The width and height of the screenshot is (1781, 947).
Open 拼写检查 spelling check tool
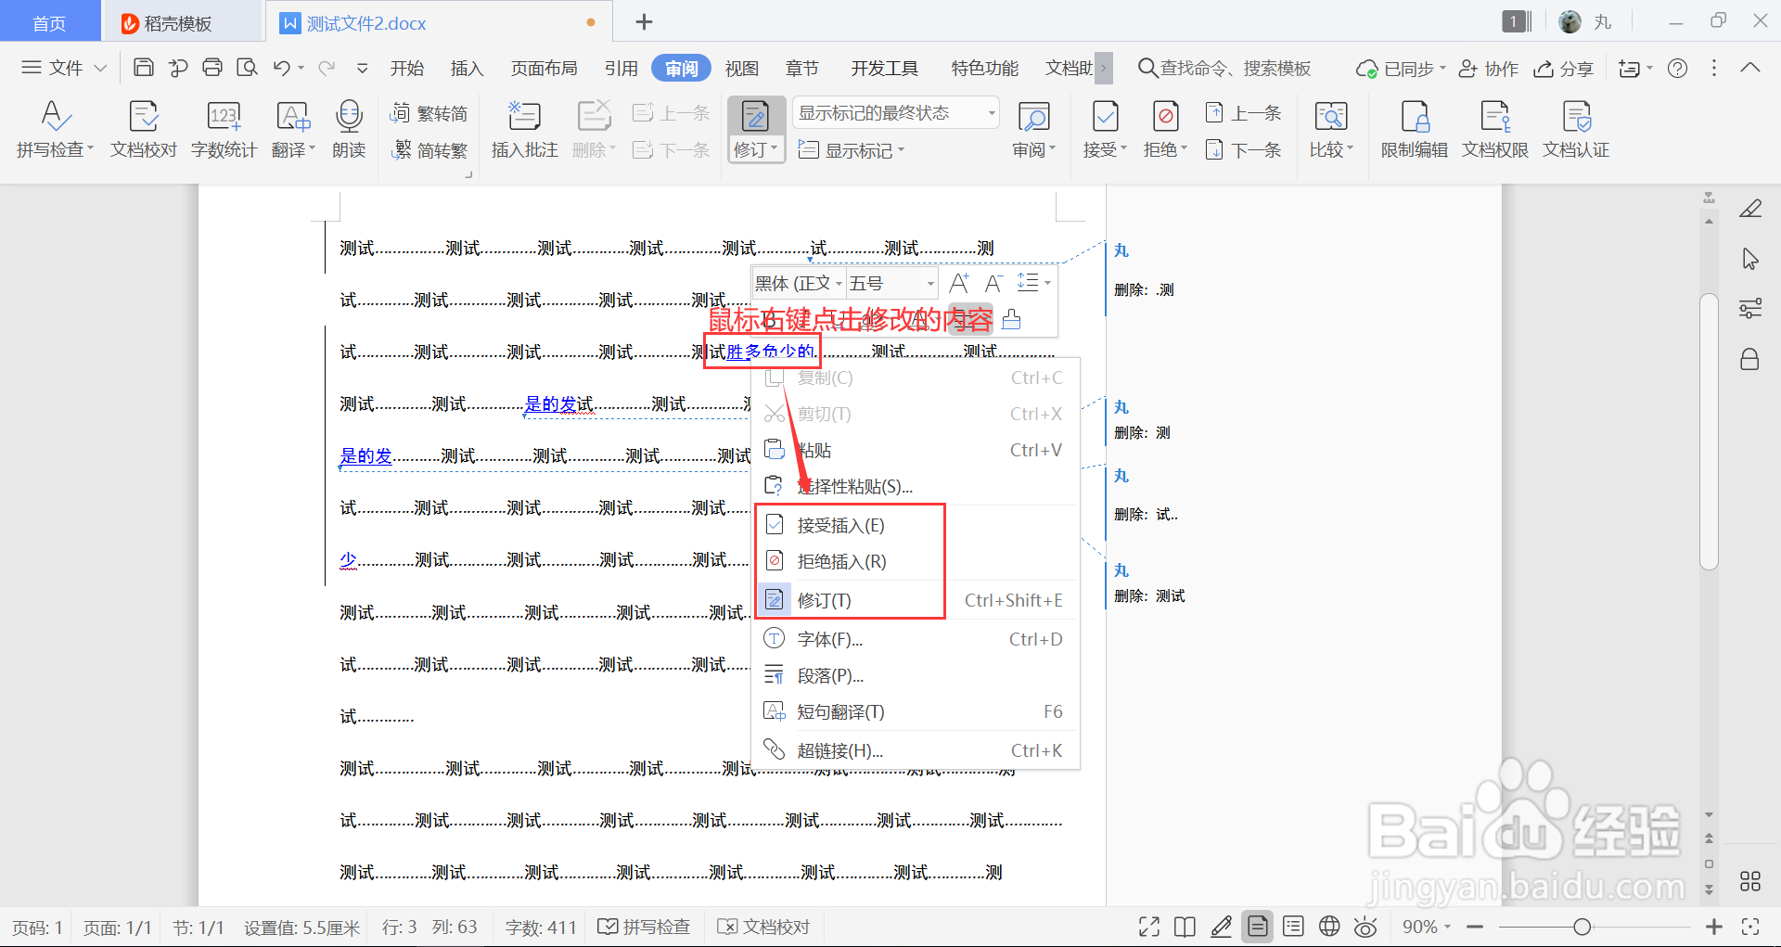tap(55, 129)
